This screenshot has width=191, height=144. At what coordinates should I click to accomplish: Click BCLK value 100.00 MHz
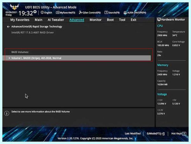[x=163, y=45]
